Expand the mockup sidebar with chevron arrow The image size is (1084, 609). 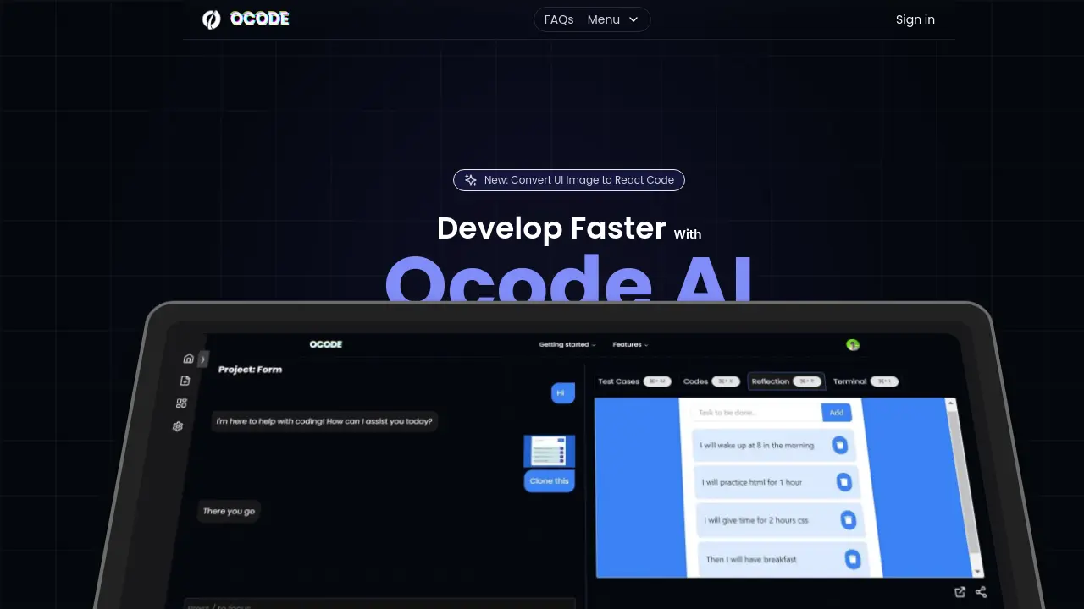(x=203, y=359)
